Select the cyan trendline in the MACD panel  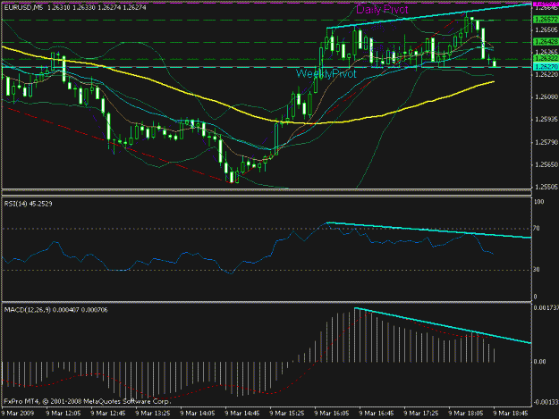pos(443,325)
